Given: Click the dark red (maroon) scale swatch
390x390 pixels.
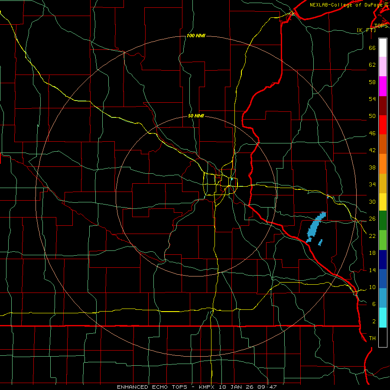Looking at the screenshot, I should [383, 106].
